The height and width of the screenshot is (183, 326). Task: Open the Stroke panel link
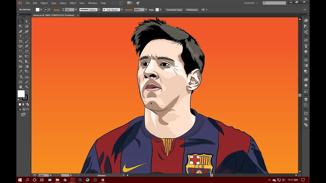pos(57,10)
